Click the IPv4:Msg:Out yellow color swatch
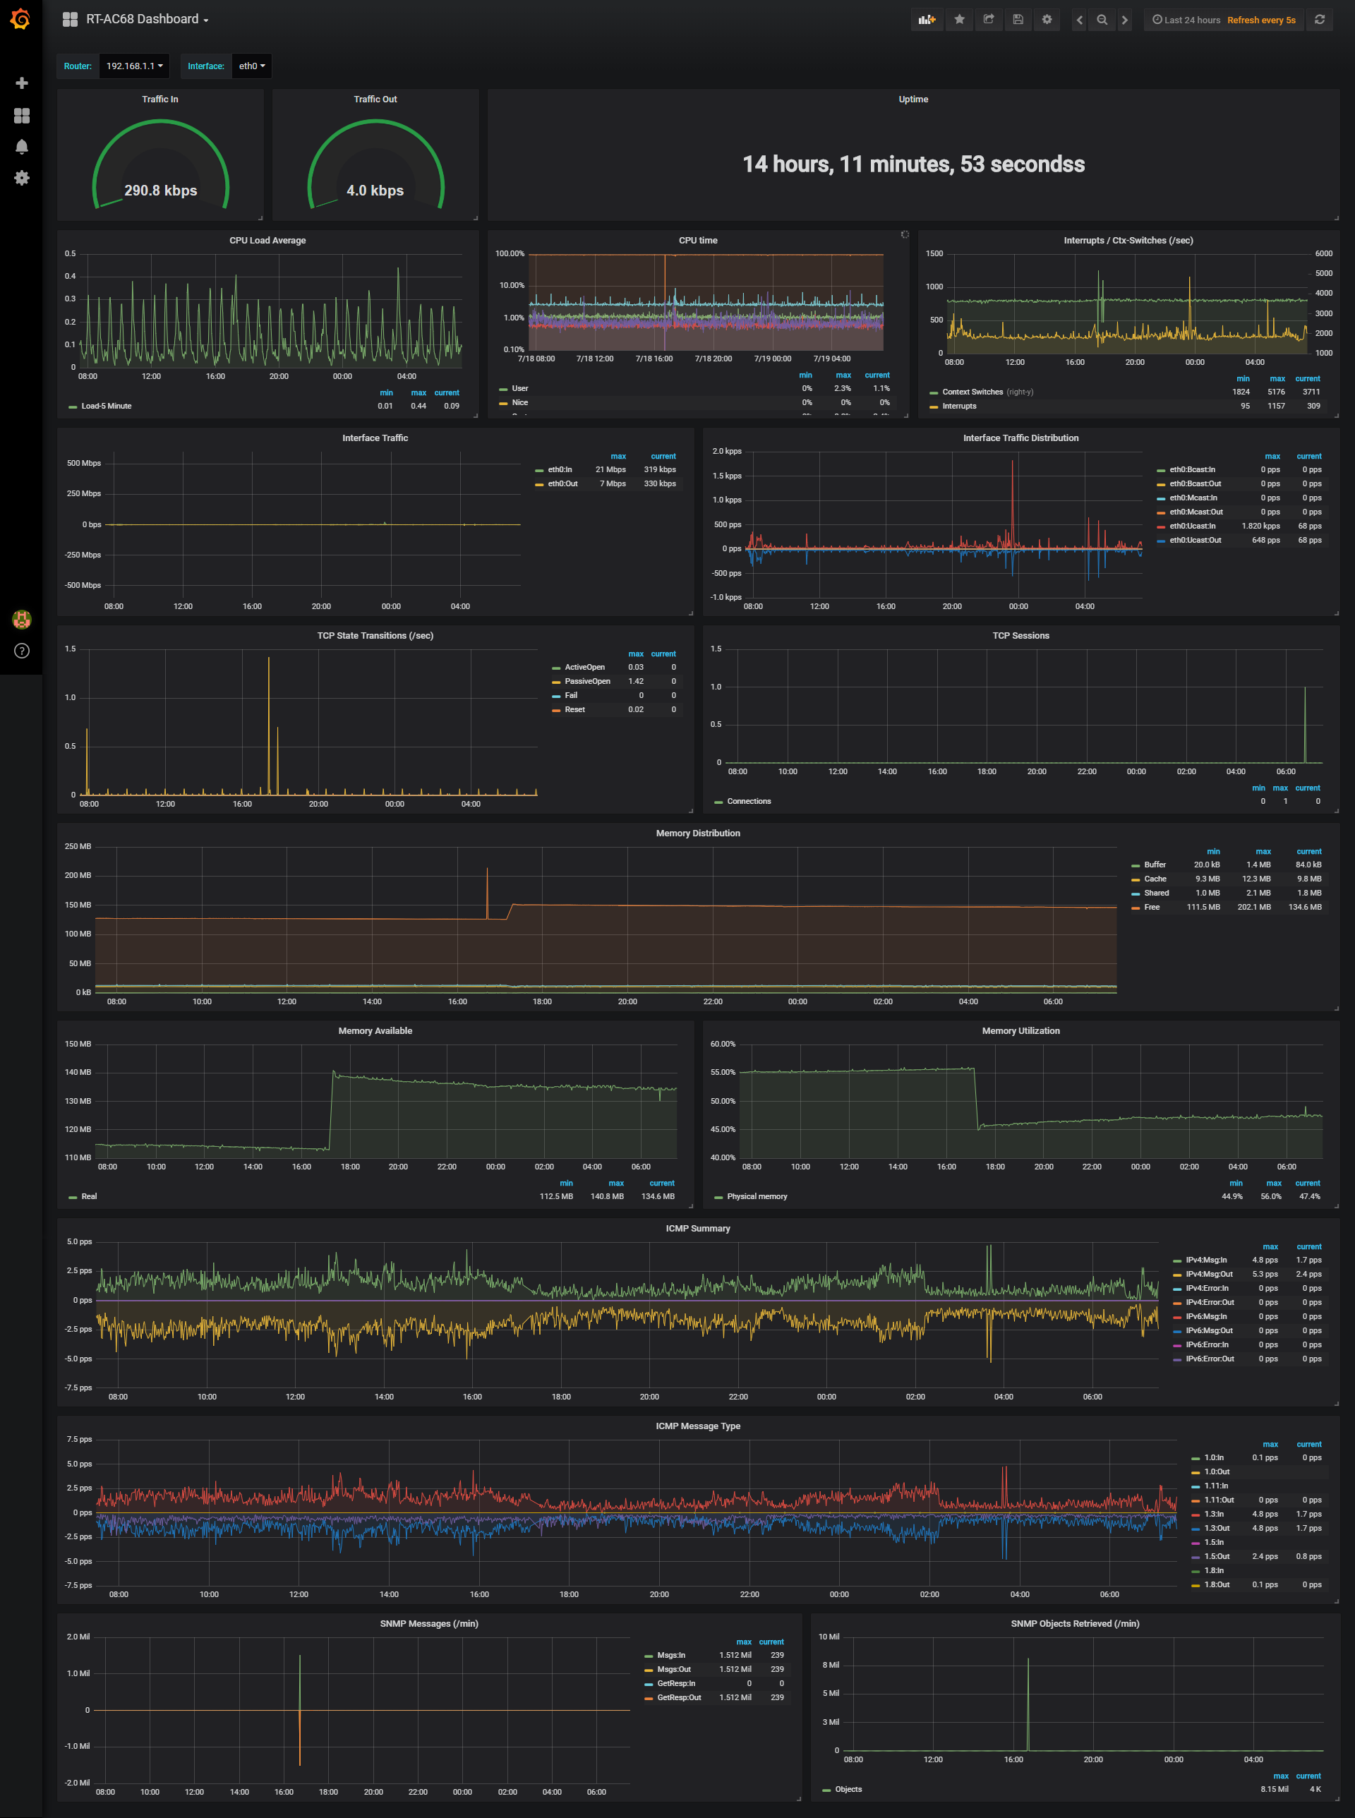 (1177, 1275)
